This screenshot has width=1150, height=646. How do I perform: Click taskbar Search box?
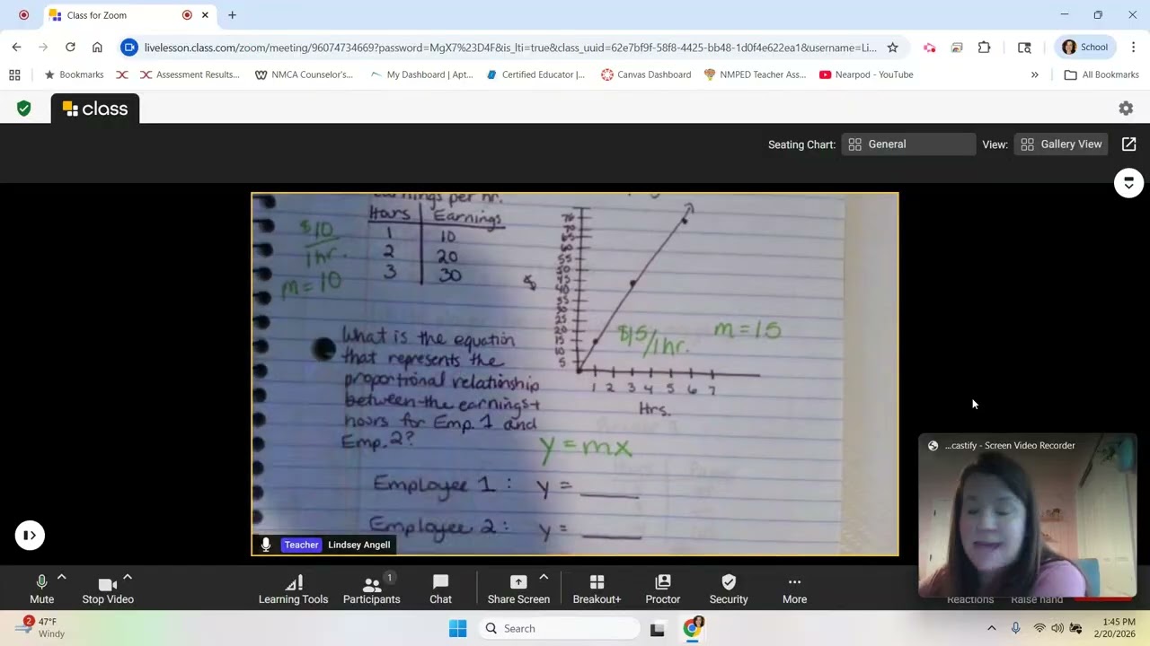tap(557, 629)
